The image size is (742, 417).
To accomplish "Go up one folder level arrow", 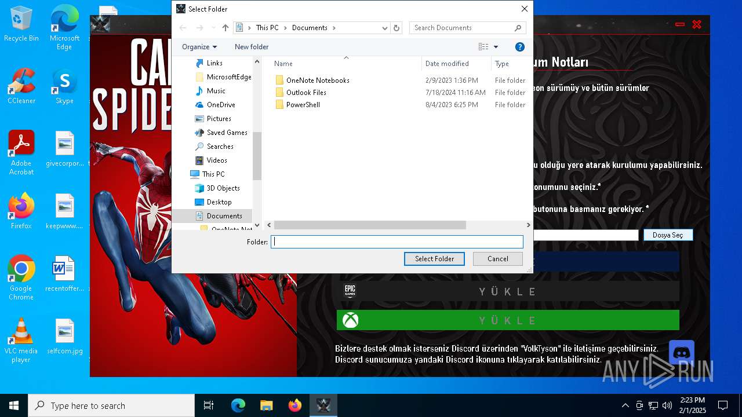I will tap(225, 28).
